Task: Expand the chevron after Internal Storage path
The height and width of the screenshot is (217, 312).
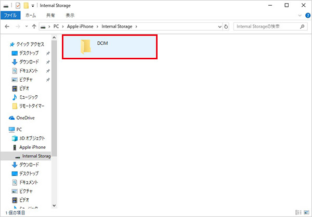Action: tap(136, 27)
